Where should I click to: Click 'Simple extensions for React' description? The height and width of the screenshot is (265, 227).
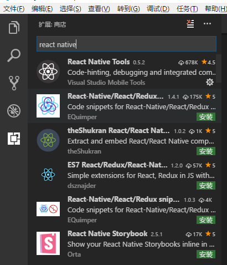pyautogui.click(x=141, y=176)
